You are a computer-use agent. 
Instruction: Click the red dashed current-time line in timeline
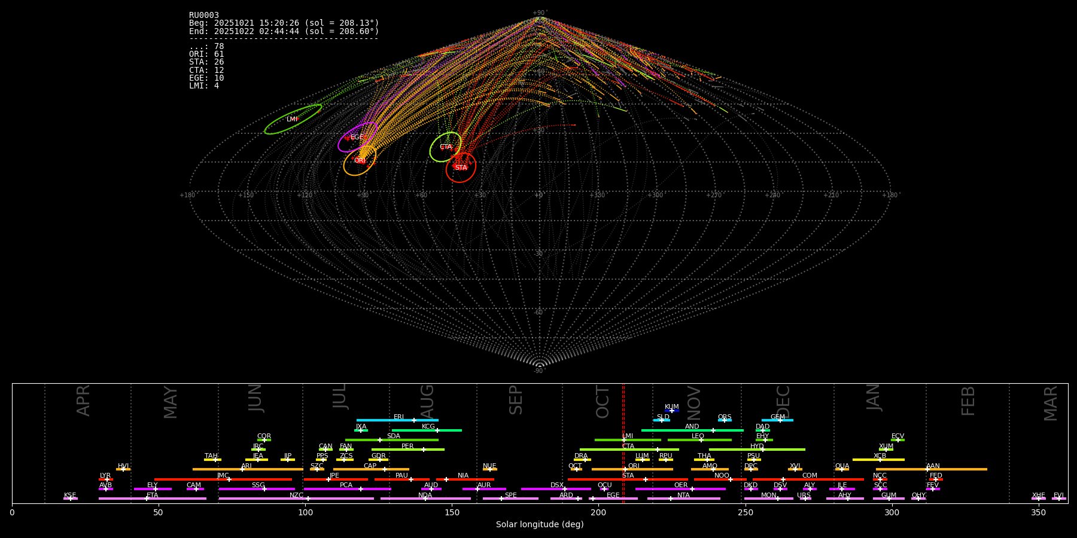623,443
